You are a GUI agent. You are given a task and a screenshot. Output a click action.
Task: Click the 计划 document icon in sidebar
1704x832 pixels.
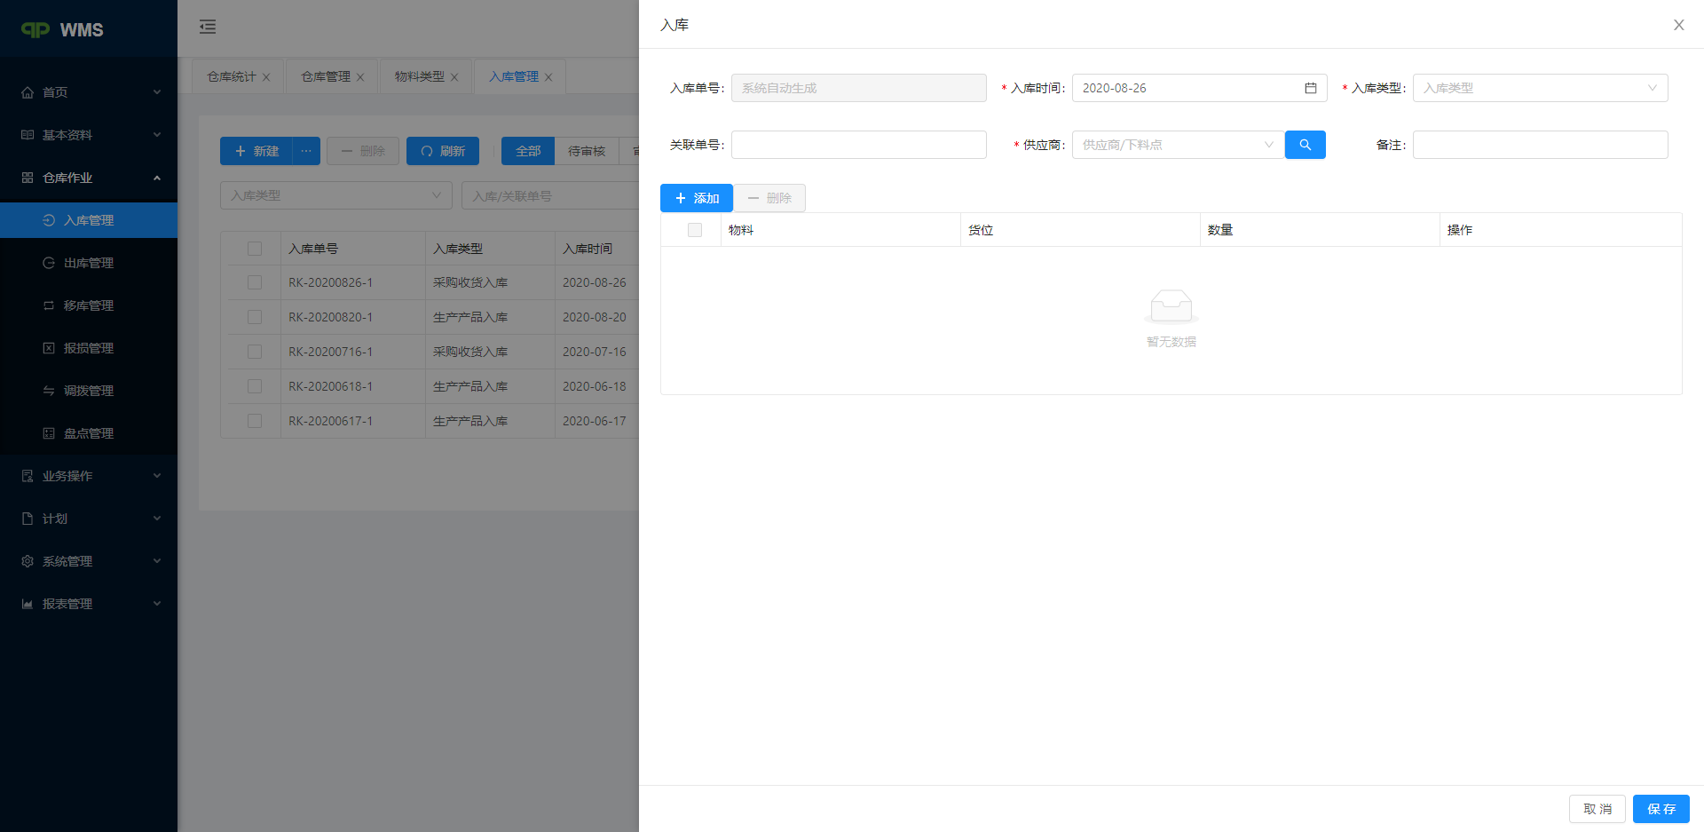(x=28, y=519)
